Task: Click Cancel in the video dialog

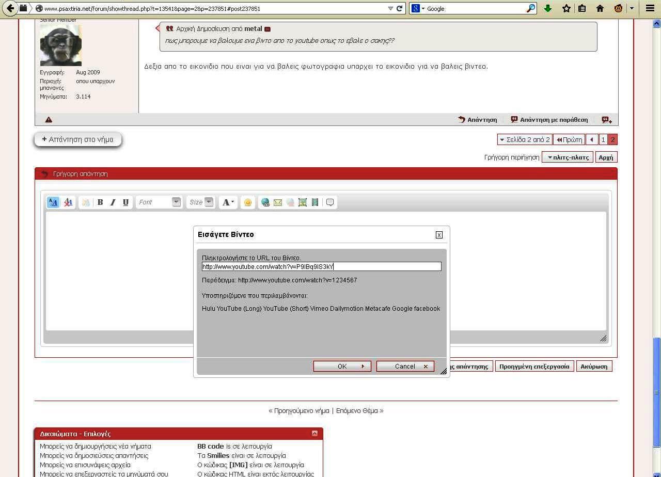Action: coord(405,367)
